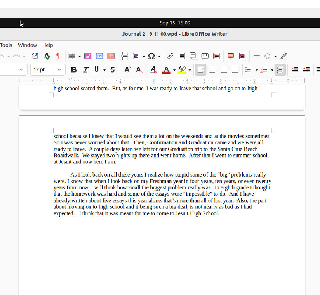Open highlighting color dropdown arrow

pos(190,70)
